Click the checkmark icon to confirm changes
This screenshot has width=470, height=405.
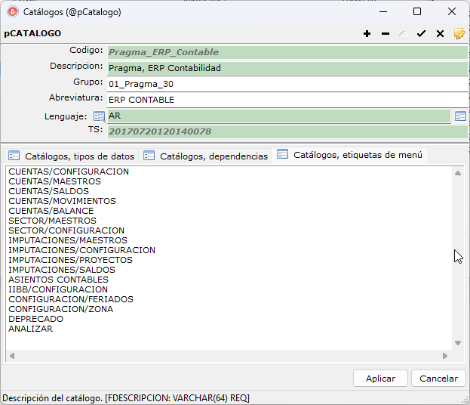pyautogui.click(x=421, y=34)
